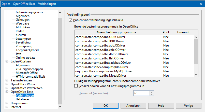Expand the OpenOffice Writer/Web node

tap(7, 88)
